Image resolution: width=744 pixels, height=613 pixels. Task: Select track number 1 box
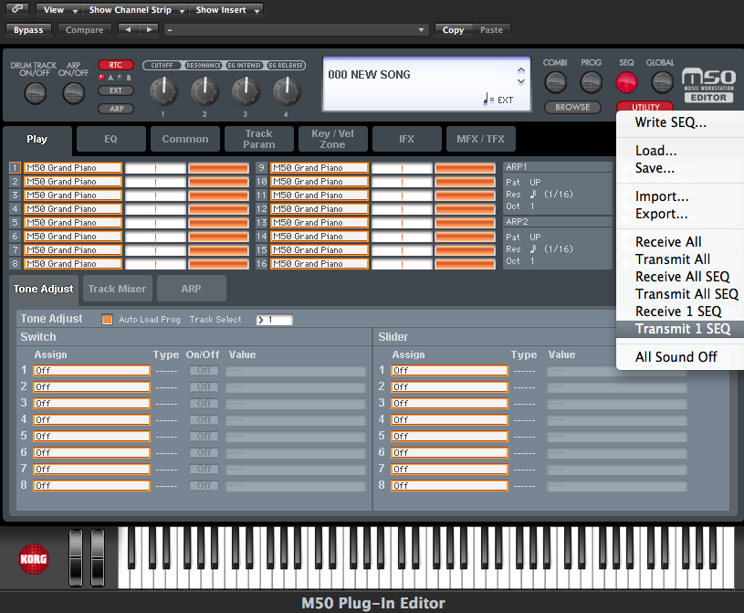point(15,167)
